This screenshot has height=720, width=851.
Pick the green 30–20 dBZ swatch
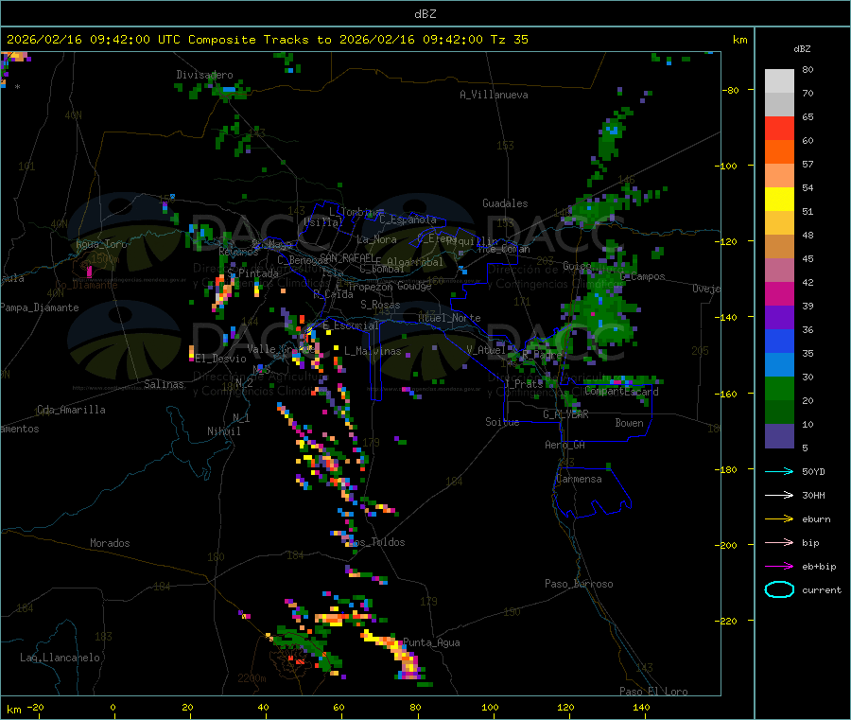pos(779,388)
